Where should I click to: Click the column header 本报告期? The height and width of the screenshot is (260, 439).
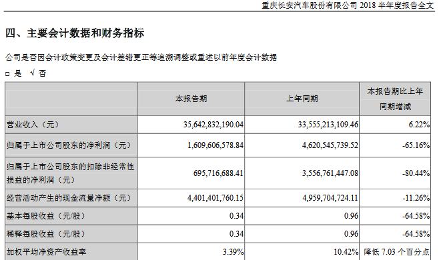[x=191, y=99]
